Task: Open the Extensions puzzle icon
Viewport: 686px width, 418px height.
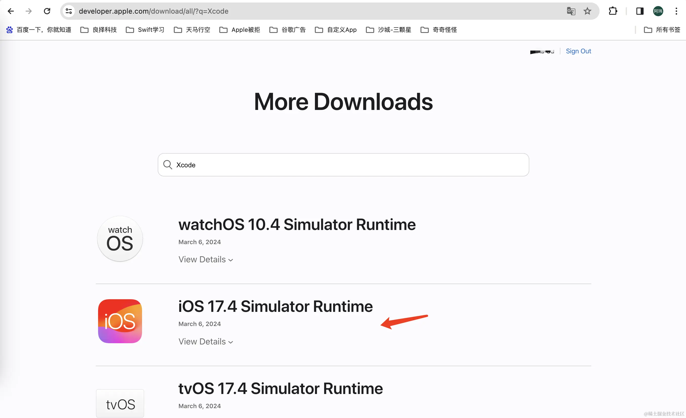Action: click(613, 11)
